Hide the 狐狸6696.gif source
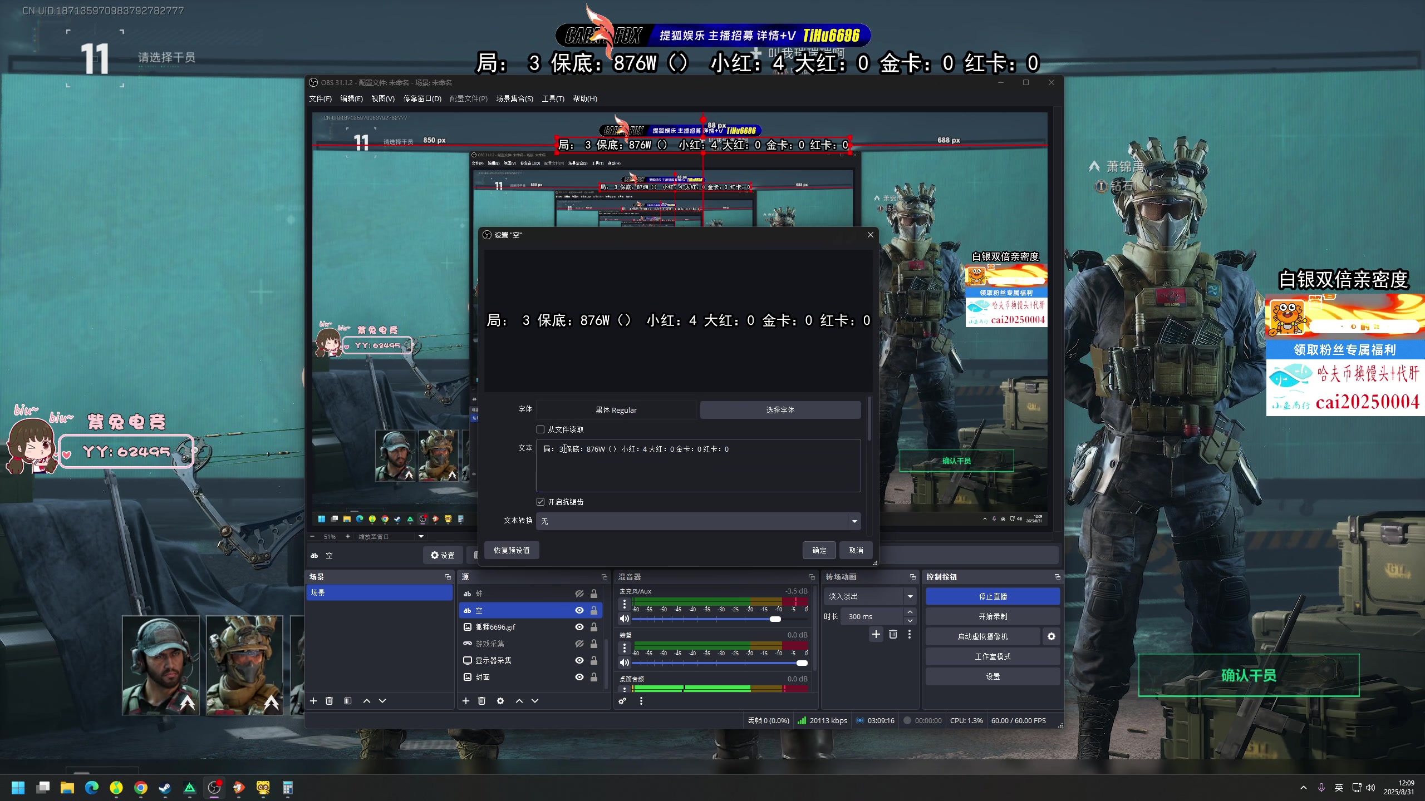This screenshot has width=1425, height=801. [x=579, y=627]
